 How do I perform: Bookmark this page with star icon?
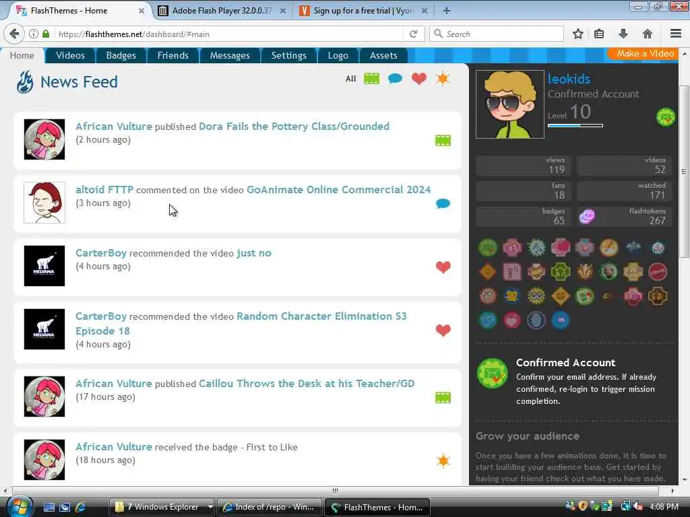point(577,34)
